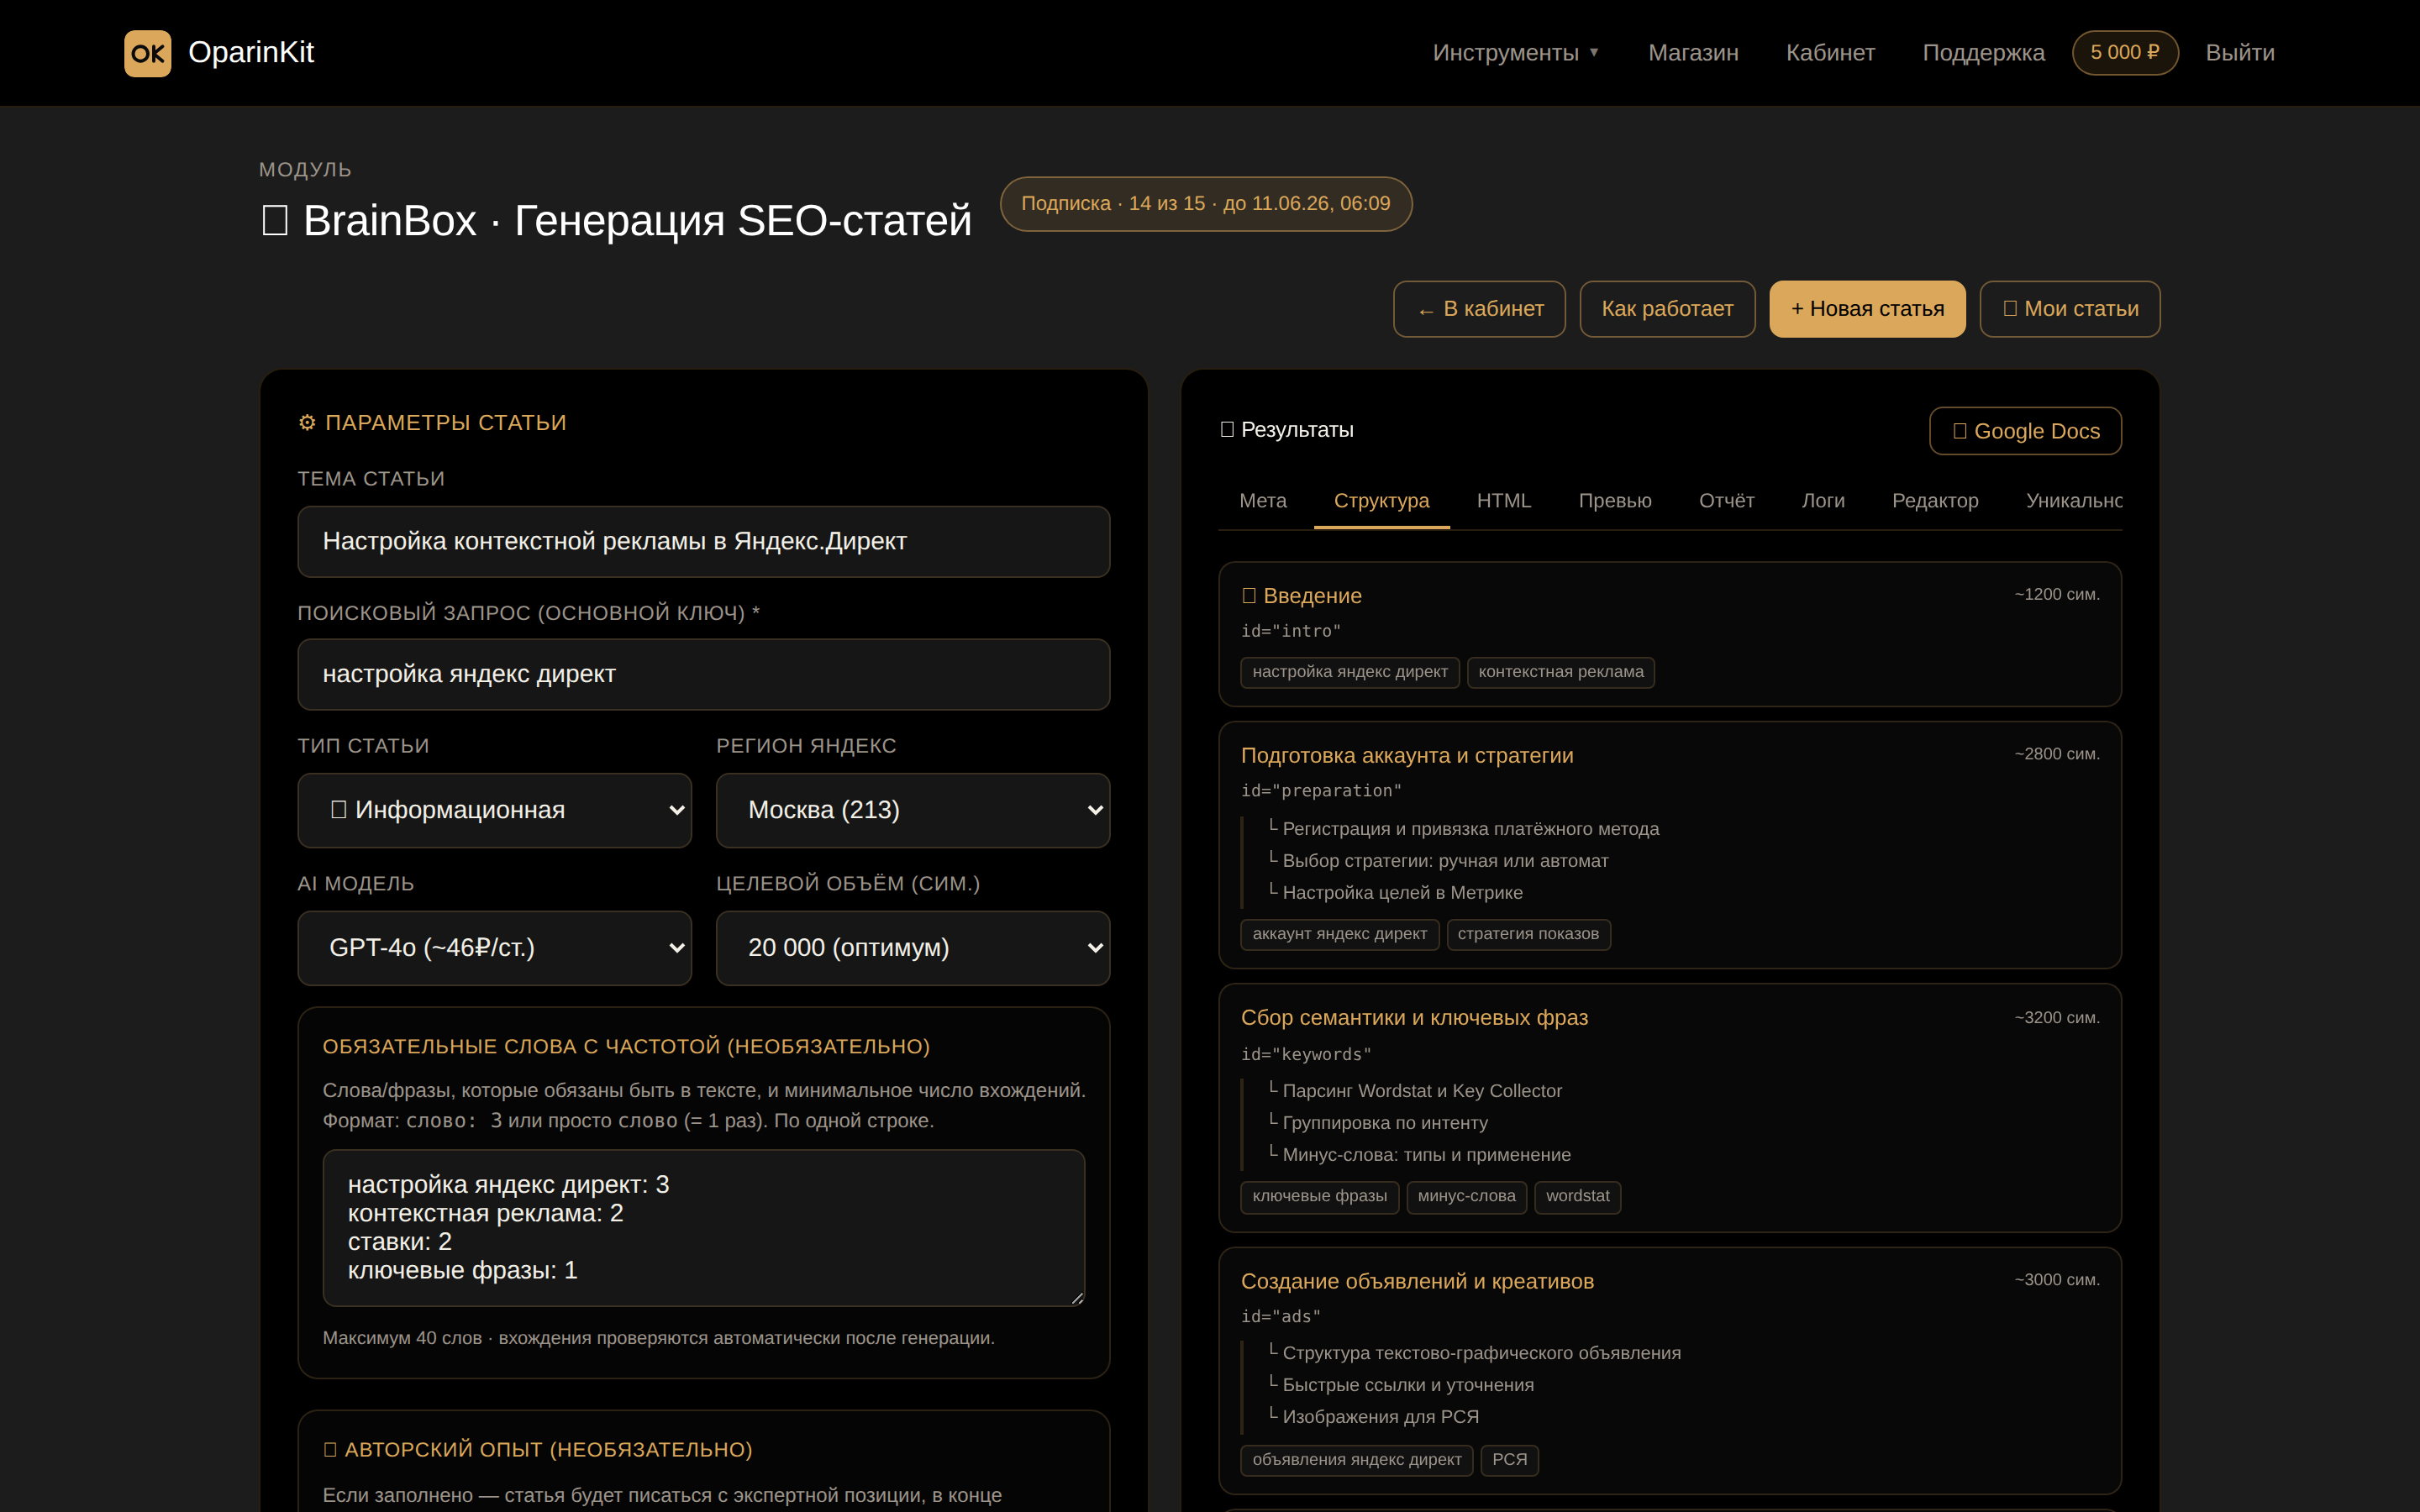The height and width of the screenshot is (1512, 2420).
Task: Start a Новая статья
Action: tap(1867, 309)
